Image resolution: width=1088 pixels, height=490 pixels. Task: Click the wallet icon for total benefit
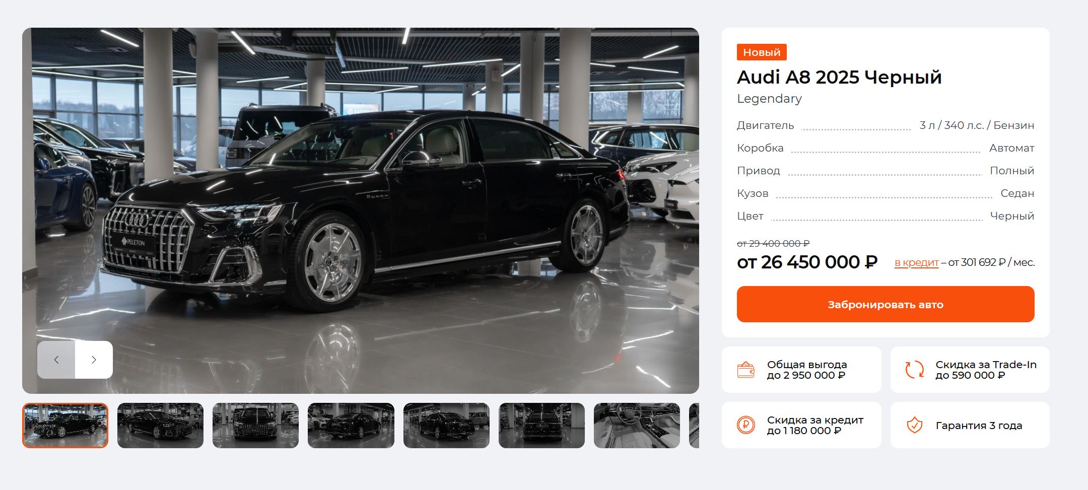tap(745, 370)
